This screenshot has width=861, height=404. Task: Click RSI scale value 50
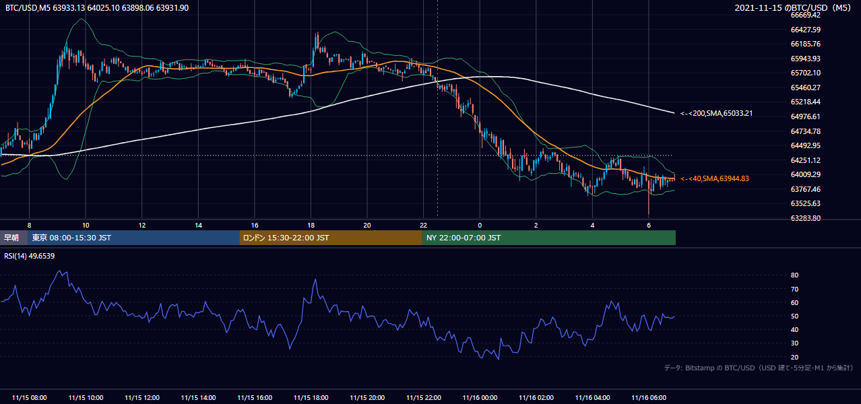point(794,316)
